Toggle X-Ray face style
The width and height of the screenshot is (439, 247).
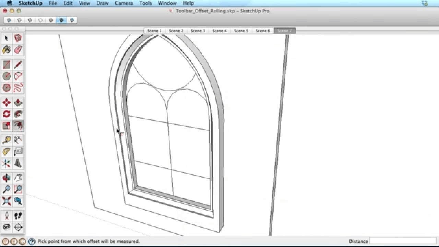(9, 20)
